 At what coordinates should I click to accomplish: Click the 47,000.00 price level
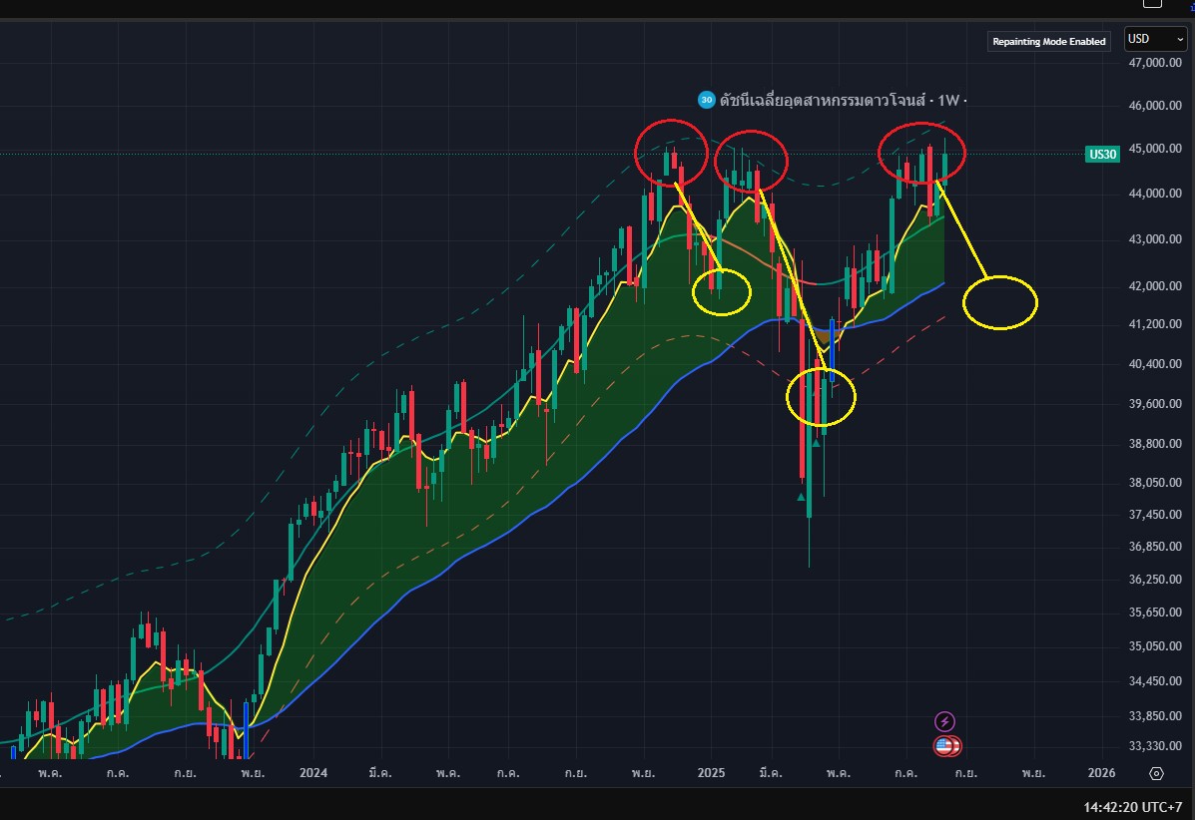(x=1155, y=63)
